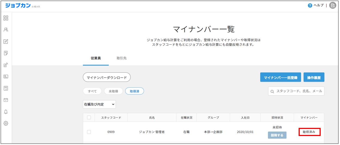
Task: Click the company account icon at top right
Action: click(333, 5)
